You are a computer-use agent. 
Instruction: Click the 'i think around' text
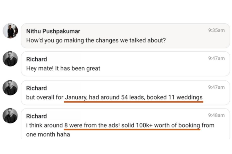pyautogui.click(x=45, y=126)
